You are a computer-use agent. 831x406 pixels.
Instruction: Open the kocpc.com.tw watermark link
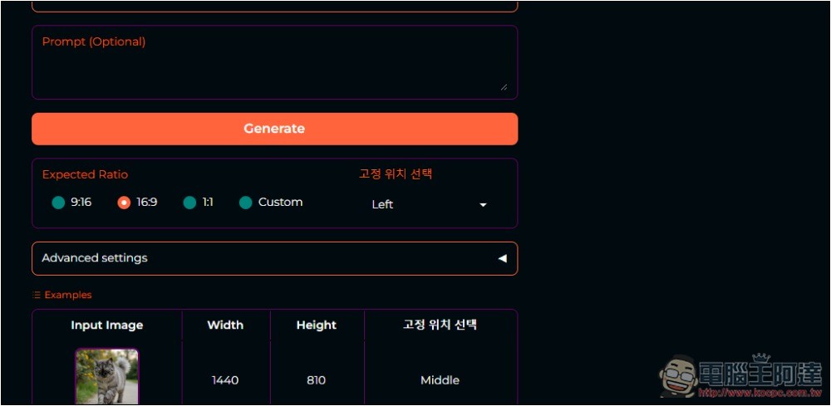click(760, 393)
